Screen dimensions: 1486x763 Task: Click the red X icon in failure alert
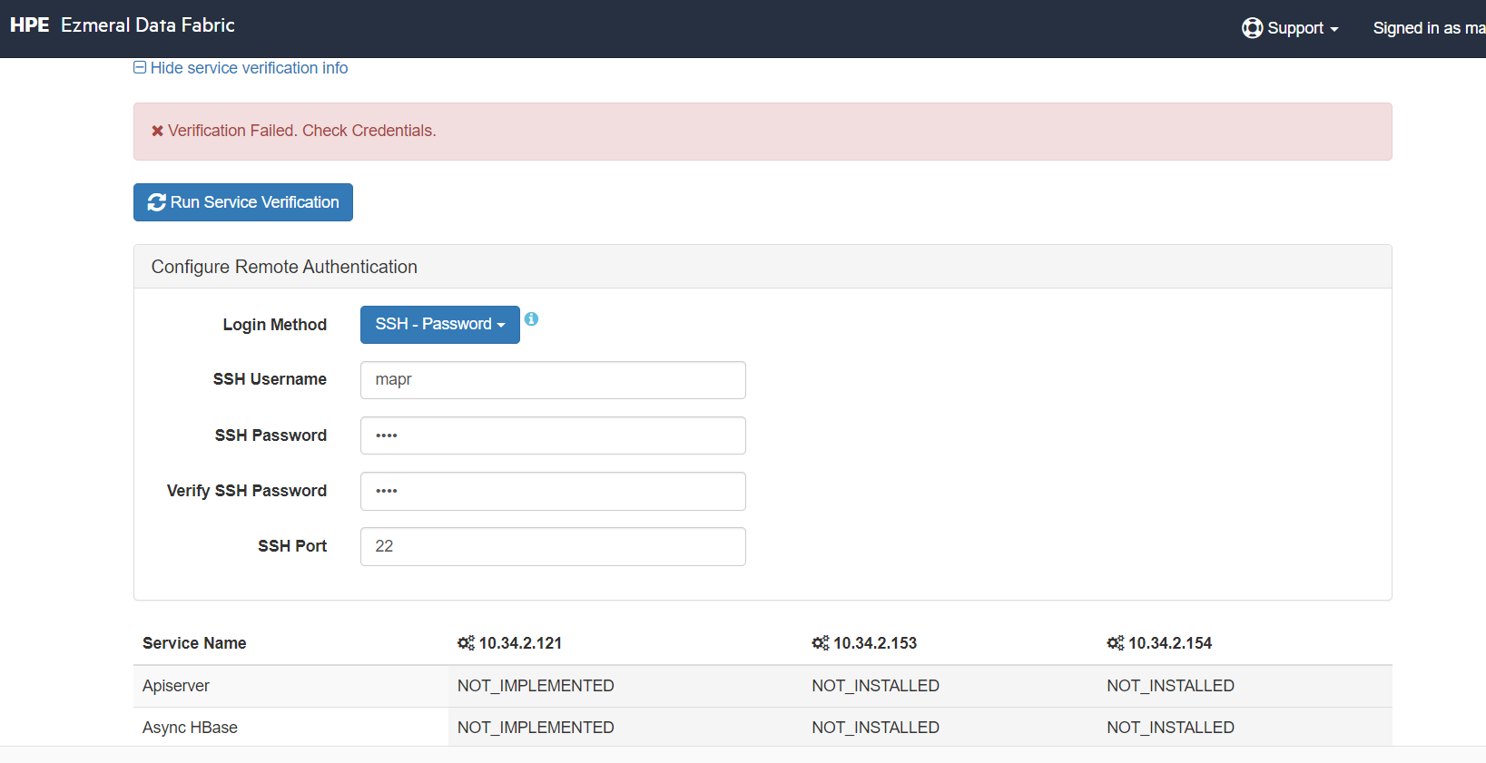(x=157, y=131)
